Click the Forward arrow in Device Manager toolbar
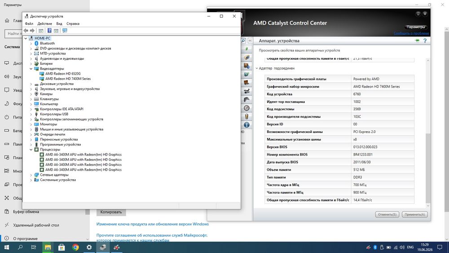 (32, 31)
